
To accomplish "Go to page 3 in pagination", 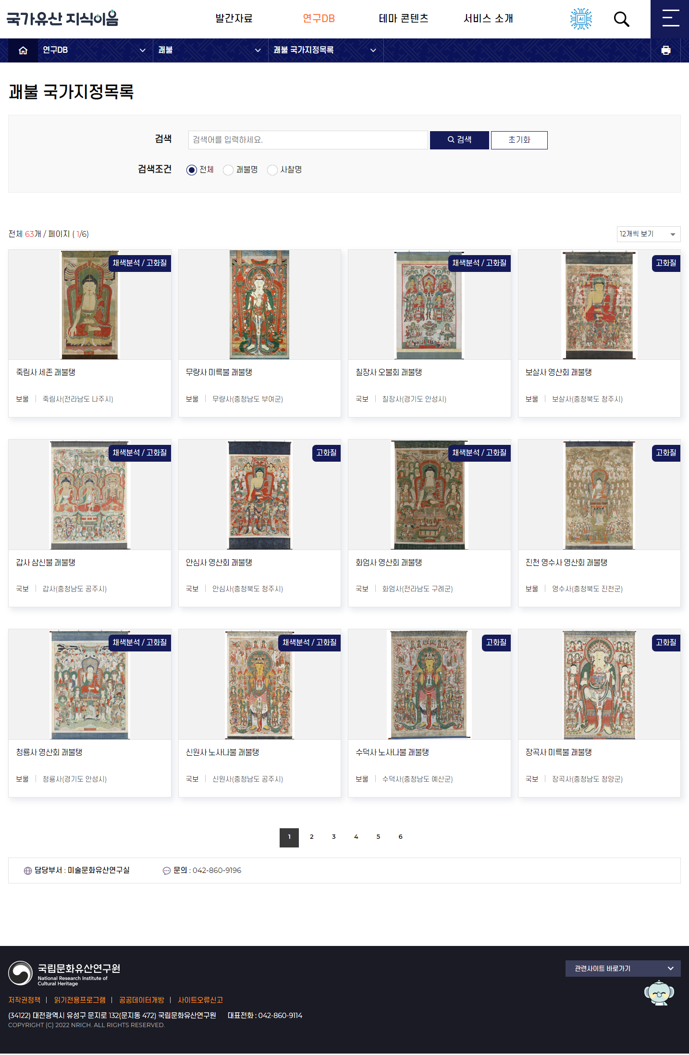I will pyautogui.click(x=333, y=837).
